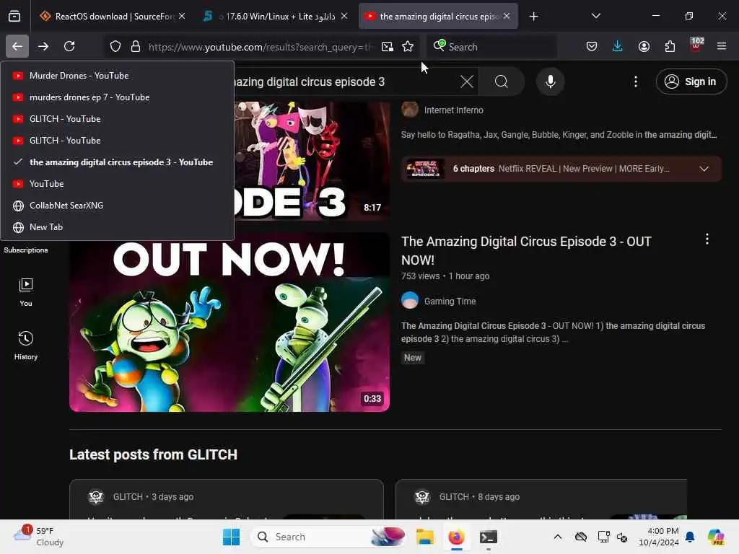Close the amazing digital circus tab
This screenshot has width=739, height=554.
(x=507, y=17)
